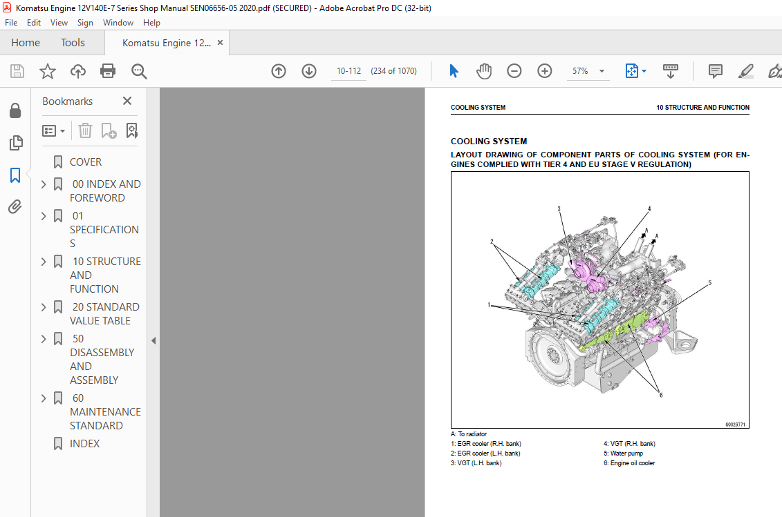Expand the 60 MAINTENANCE STANDARD bookmark

click(44, 398)
